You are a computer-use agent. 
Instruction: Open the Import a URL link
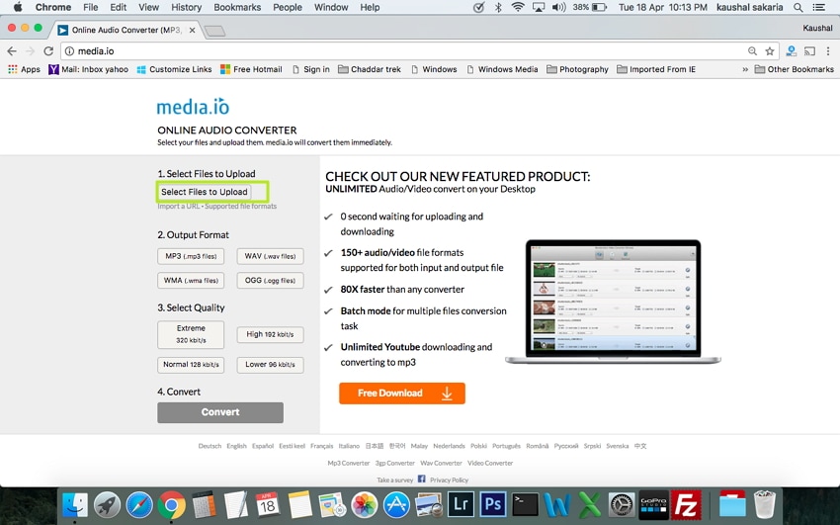pos(179,207)
